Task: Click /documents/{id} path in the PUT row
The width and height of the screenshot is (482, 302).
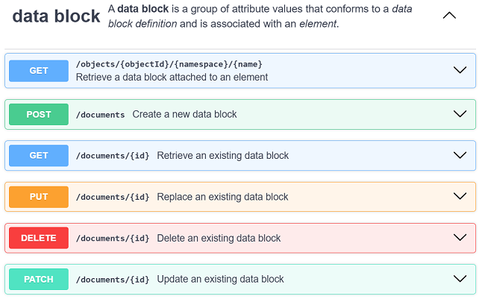Action: click(x=113, y=197)
